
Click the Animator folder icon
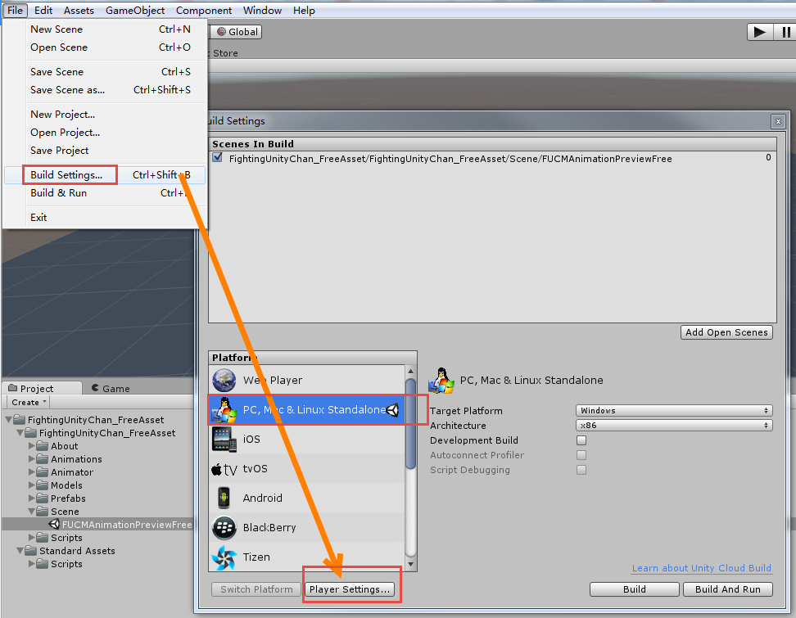tap(43, 472)
